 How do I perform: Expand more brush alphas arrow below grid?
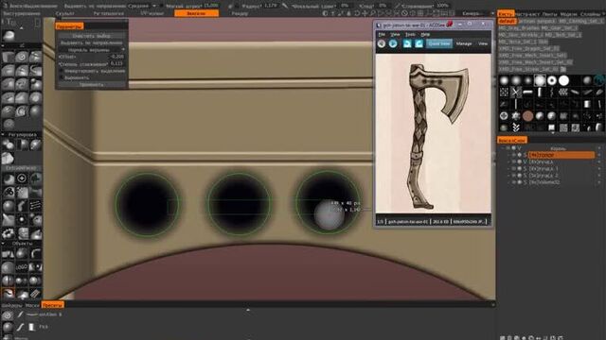pos(552,133)
